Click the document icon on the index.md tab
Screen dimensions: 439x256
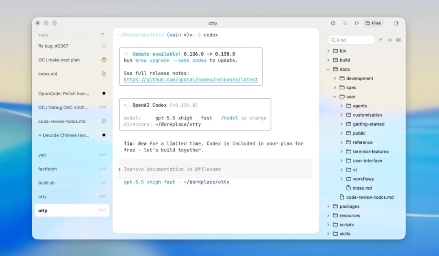pos(104,74)
